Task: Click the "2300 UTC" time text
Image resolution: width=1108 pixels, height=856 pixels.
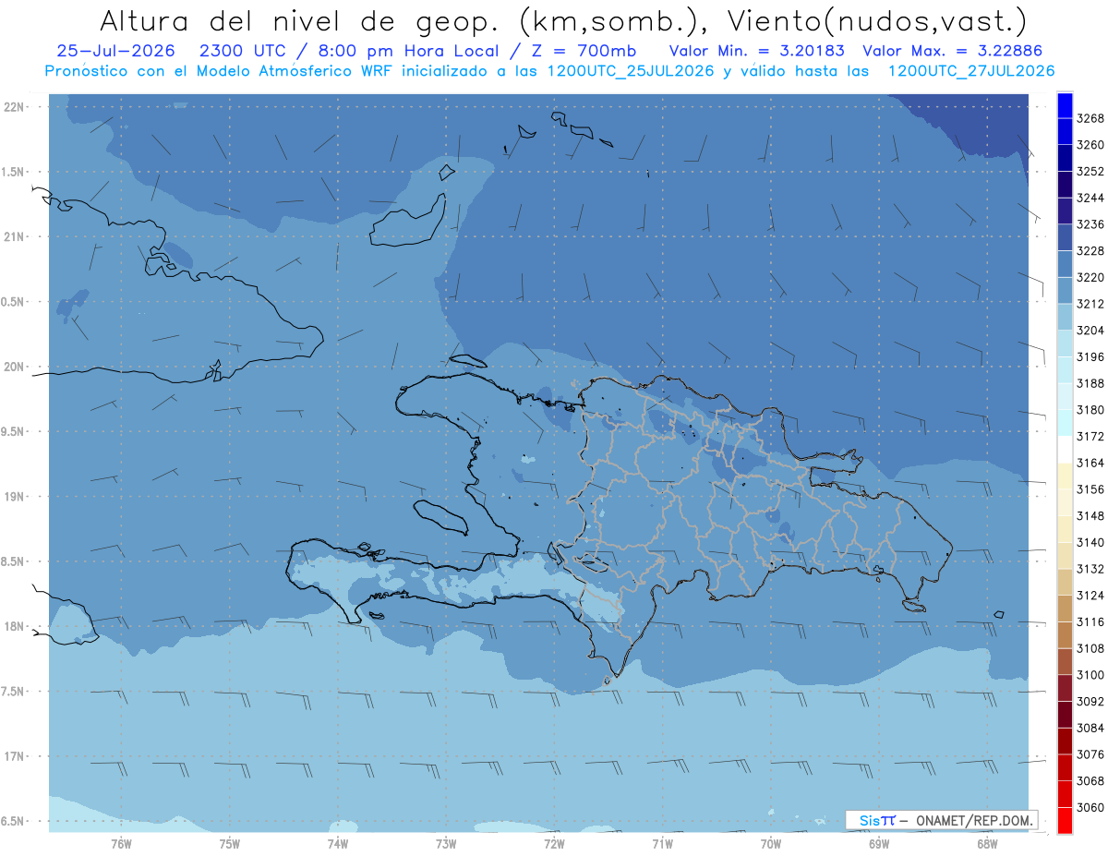Action: 244,51
